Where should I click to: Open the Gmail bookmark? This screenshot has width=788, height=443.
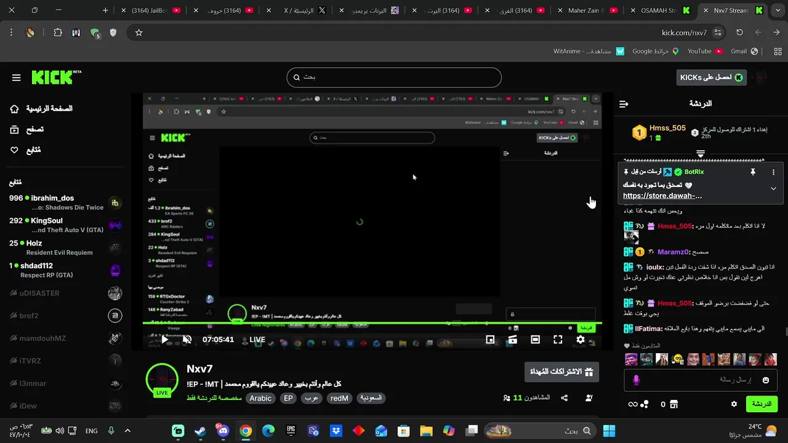click(x=744, y=51)
